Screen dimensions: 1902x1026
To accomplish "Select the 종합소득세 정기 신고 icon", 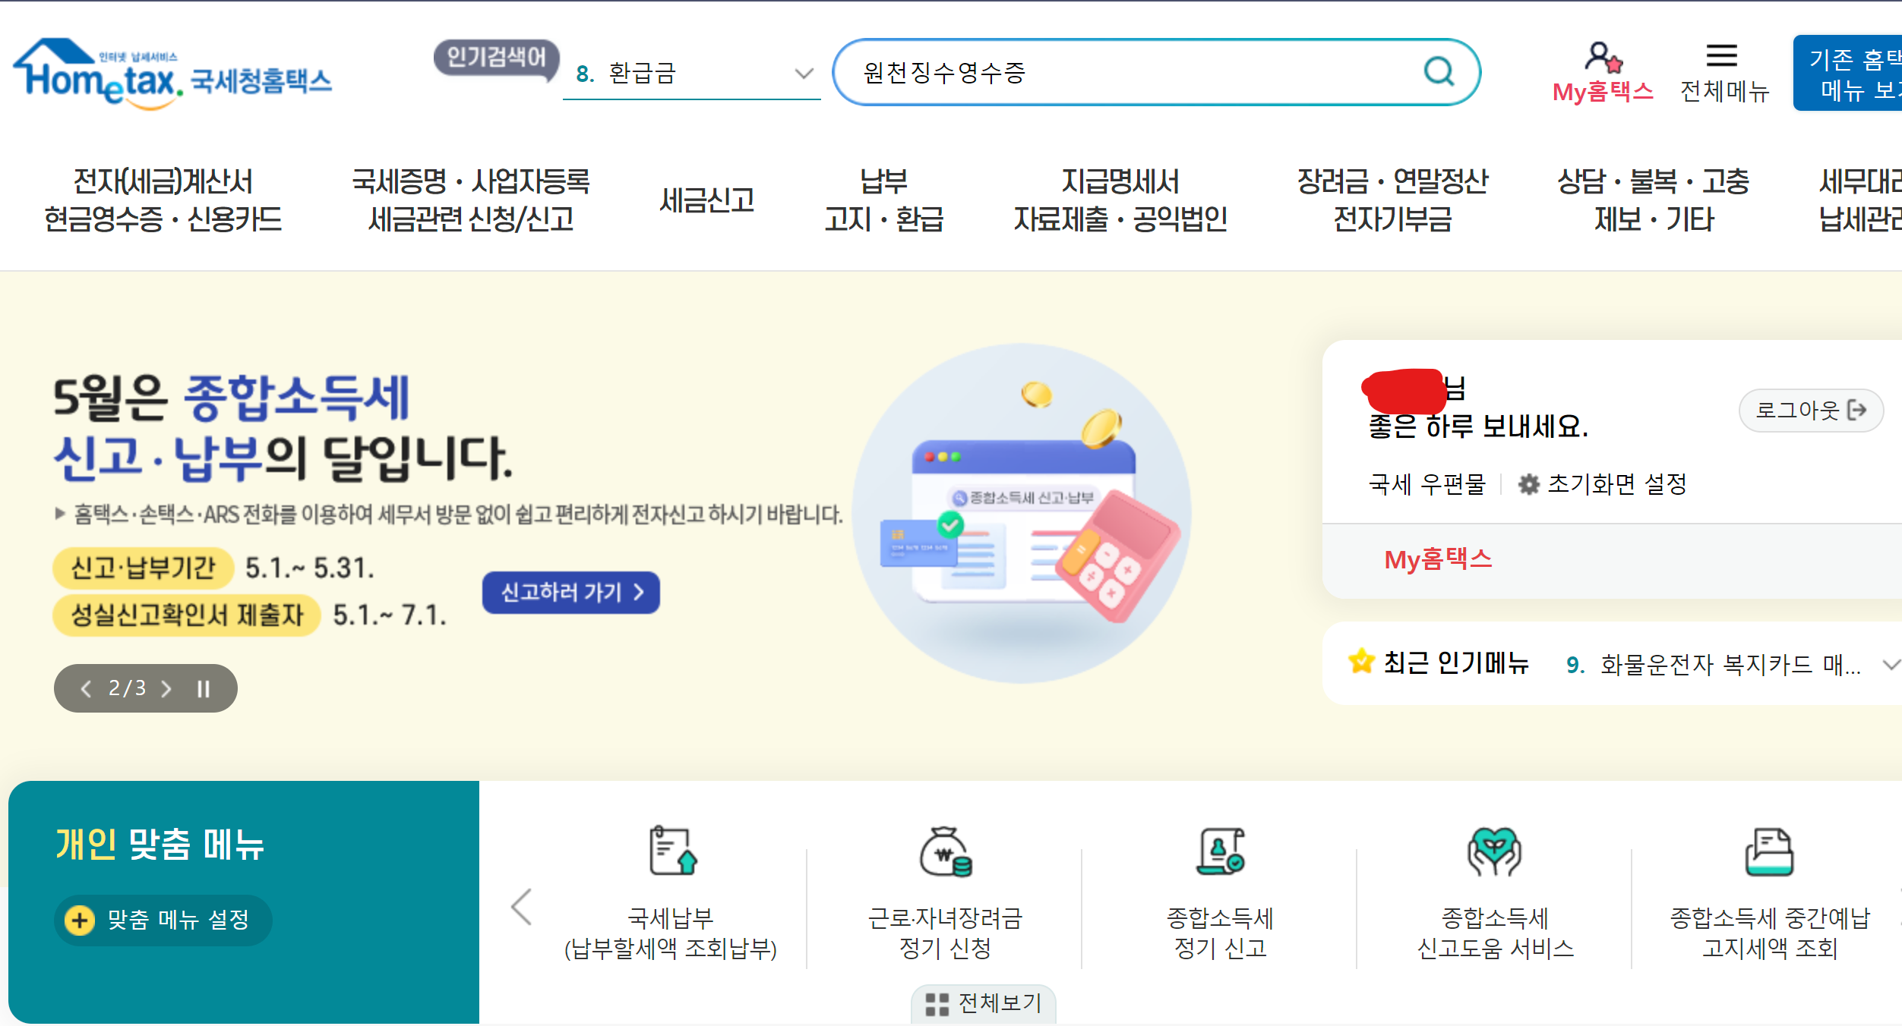I will [1218, 852].
